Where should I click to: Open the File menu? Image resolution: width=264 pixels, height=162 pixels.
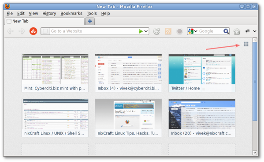coord(10,14)
